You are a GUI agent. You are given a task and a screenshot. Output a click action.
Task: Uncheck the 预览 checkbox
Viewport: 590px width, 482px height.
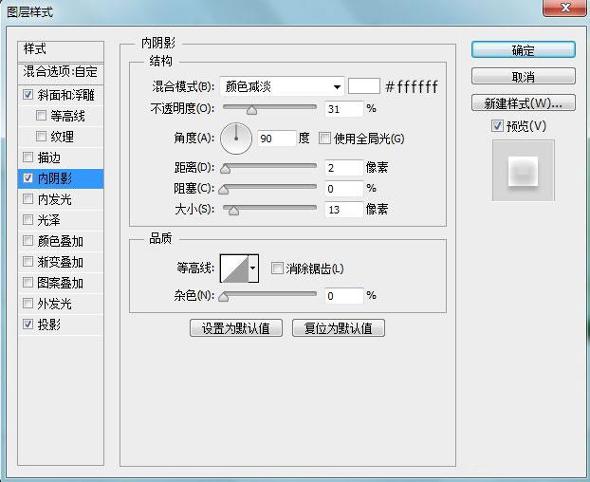[x=497, y=125]
